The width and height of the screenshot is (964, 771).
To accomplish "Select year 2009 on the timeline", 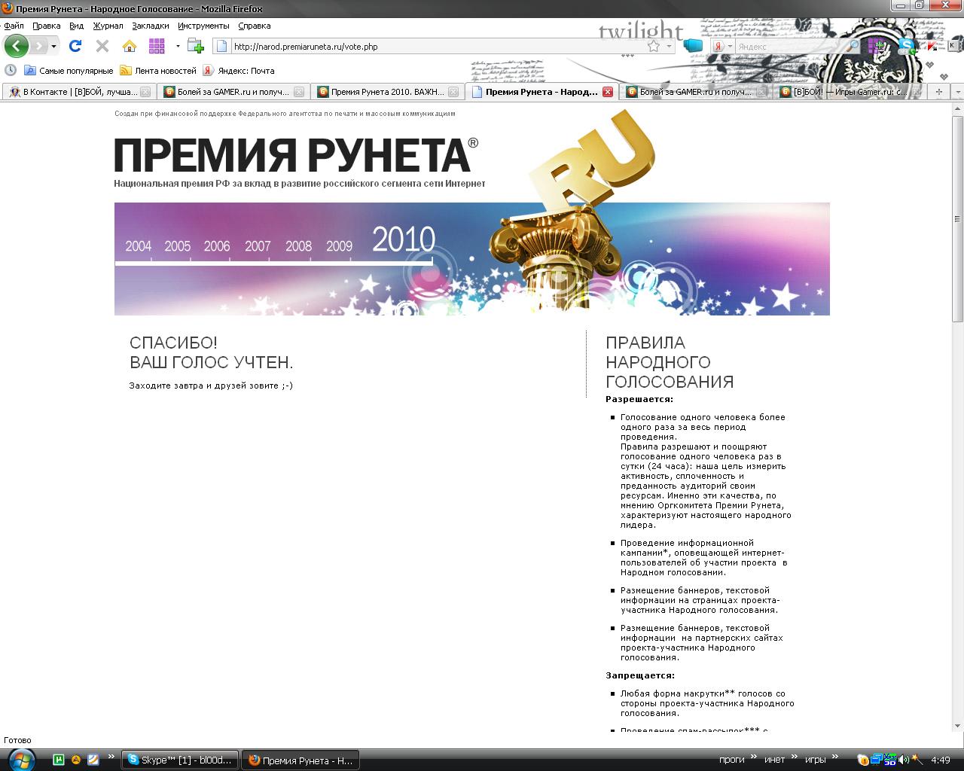I will click(x=339, y=246).
